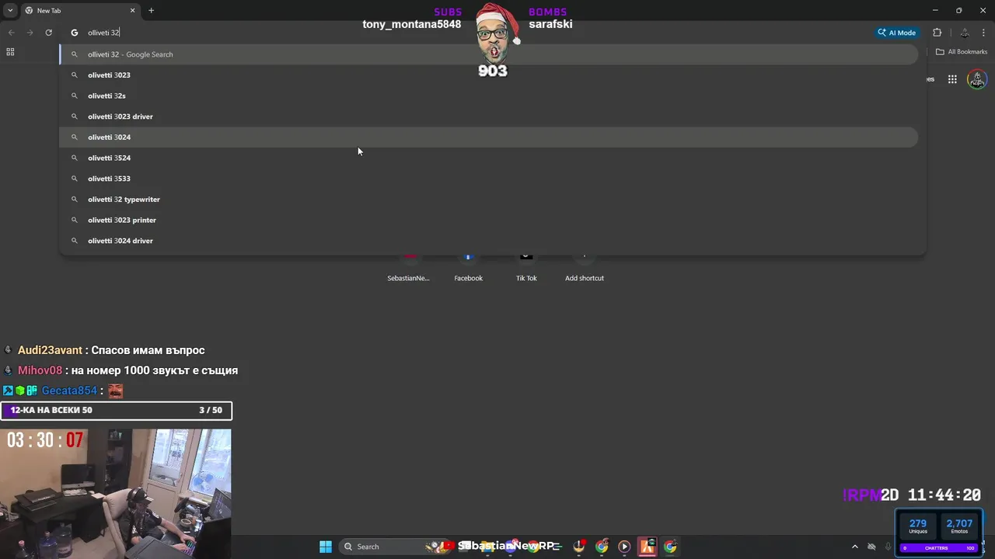Click the Google account avatar

click(977, 79)
